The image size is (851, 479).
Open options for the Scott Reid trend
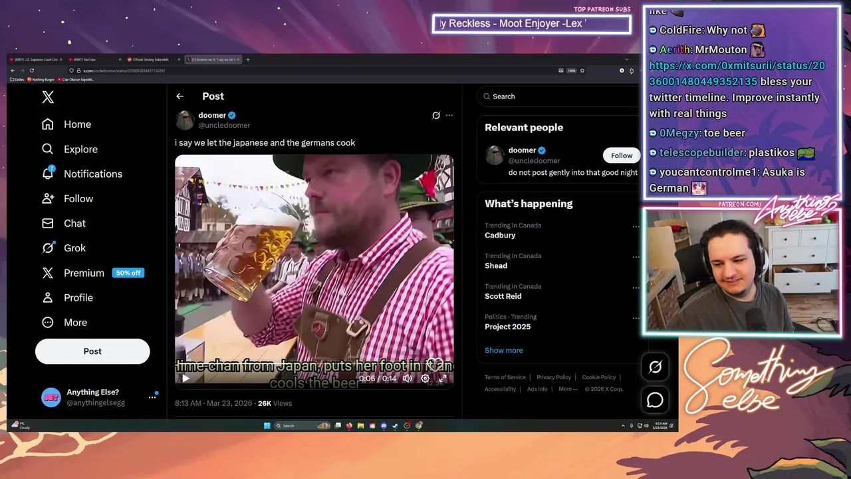(636, 288)
